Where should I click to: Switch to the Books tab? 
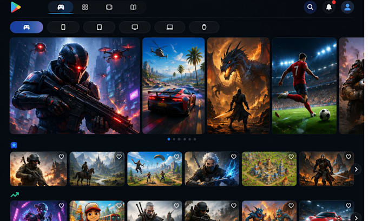133,7
